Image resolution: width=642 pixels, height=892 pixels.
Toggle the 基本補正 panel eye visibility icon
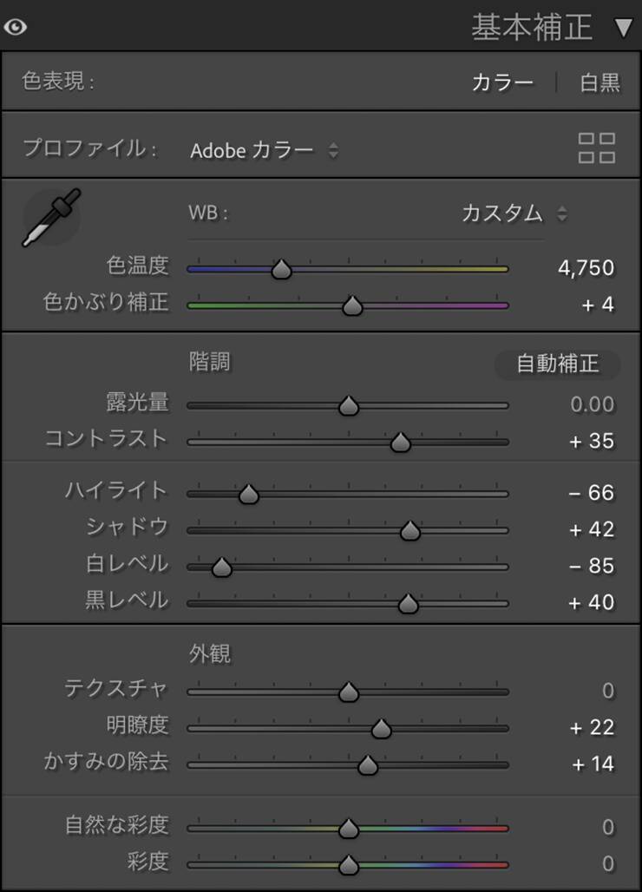(x=15, y=27)
